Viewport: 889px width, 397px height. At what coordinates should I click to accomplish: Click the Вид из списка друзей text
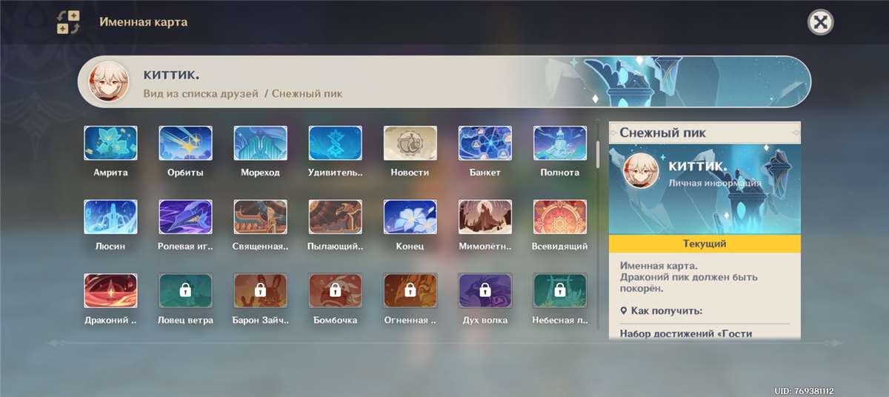coord(201,94)
